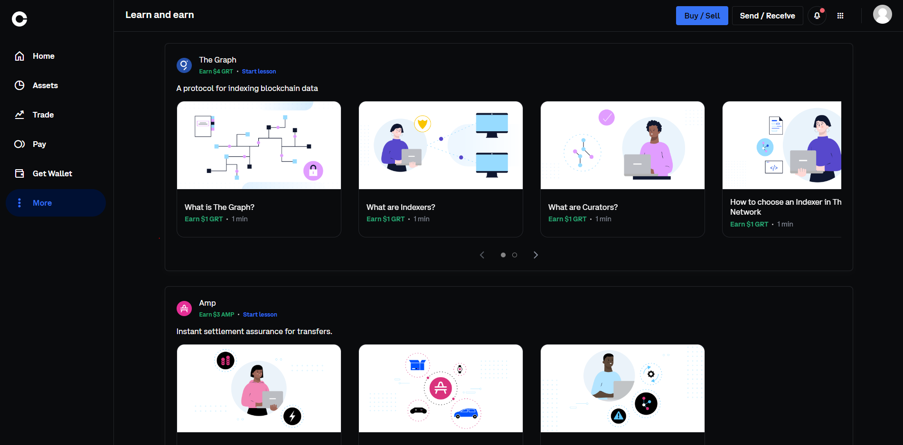The height and width of the screenshot is (445, 903).
Task: Open How to choose an Indexer thumbnail
Action: [782, 145]
